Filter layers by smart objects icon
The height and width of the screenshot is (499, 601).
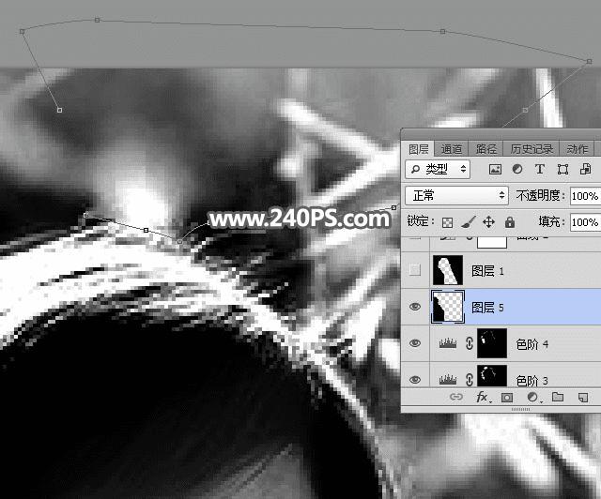(x=585, y=169)
